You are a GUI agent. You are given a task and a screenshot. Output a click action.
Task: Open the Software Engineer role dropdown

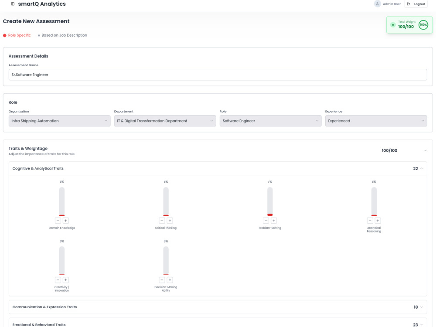click(271, 121)
